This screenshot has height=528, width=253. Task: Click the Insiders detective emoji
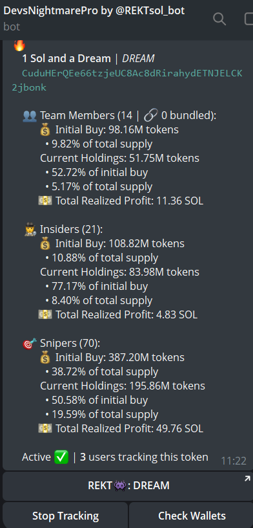(x=30, y=230)
